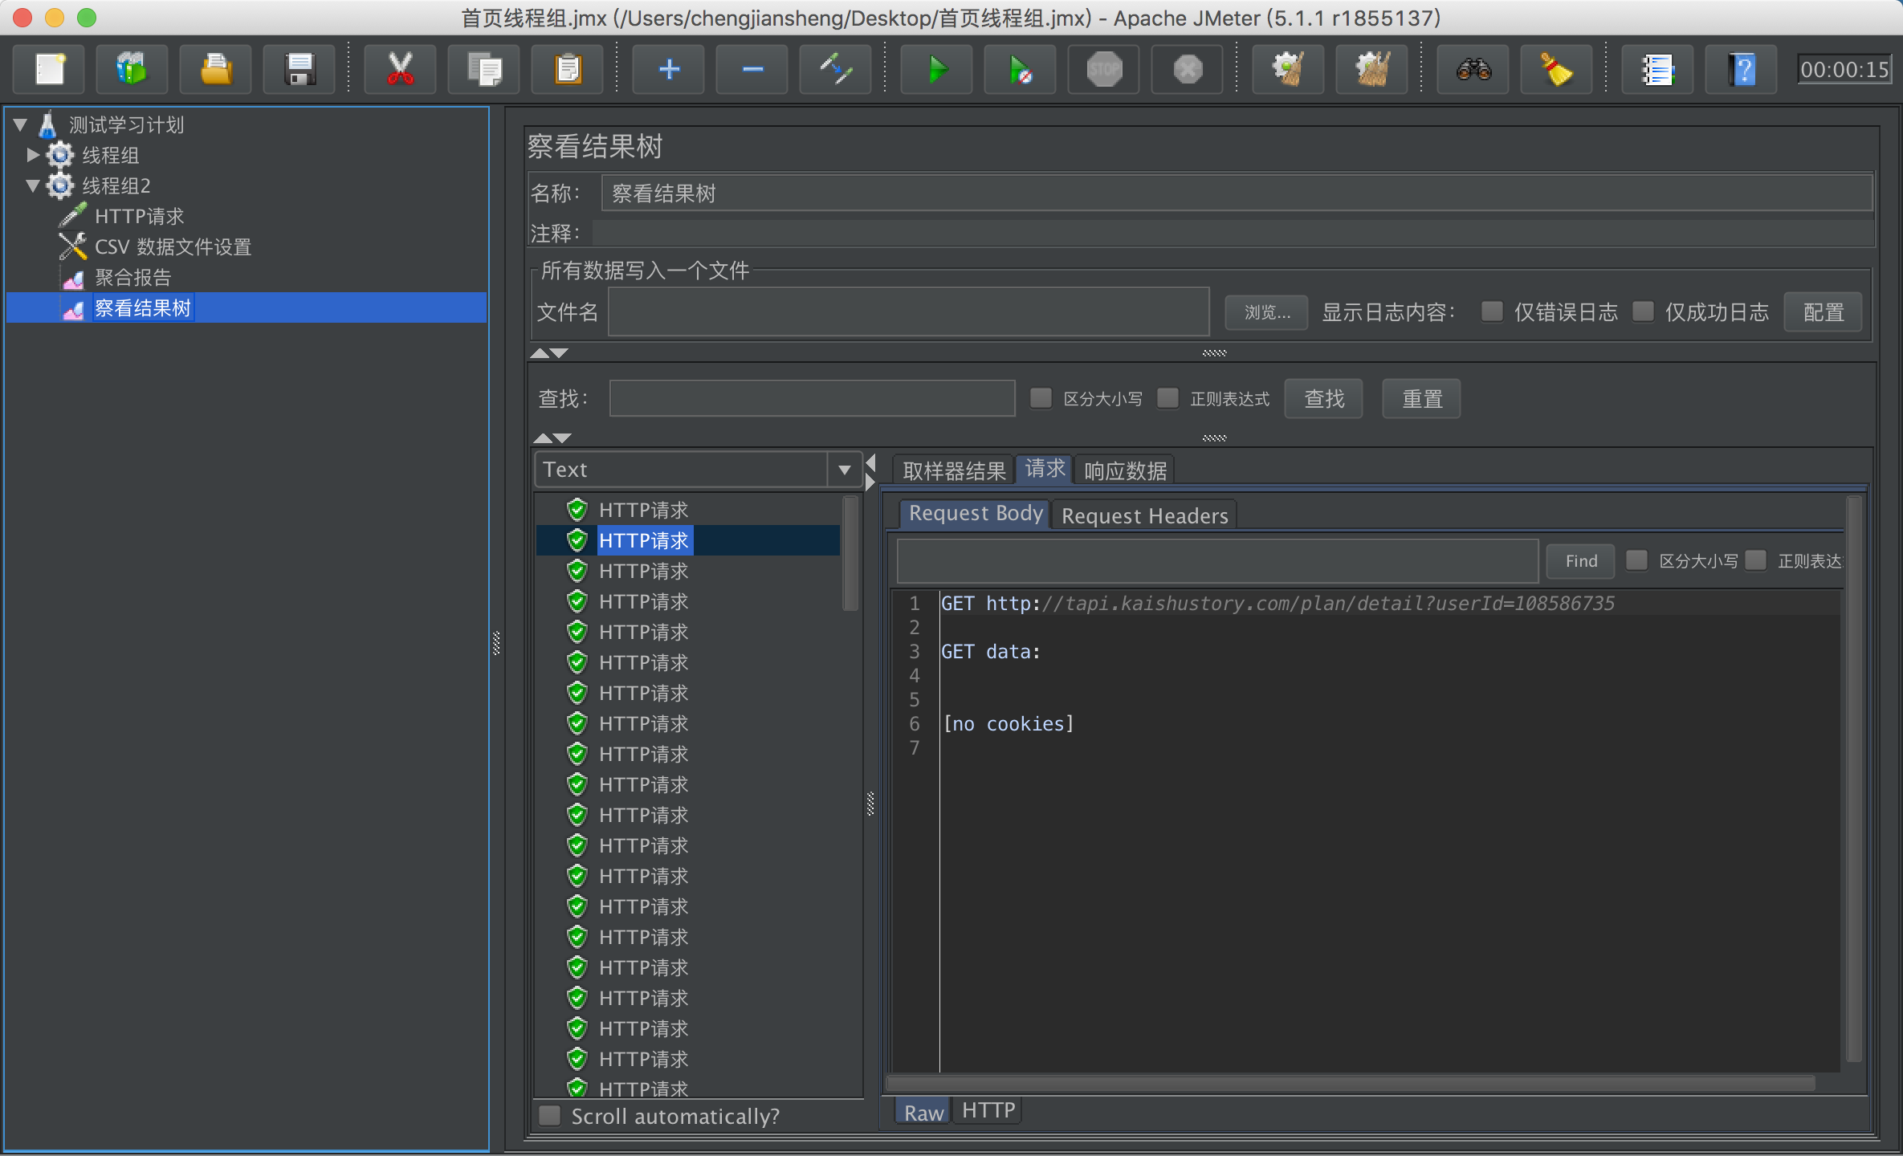The image size is (1903, 1156).
Task: Enable Scroll automatically checkbox
Action: pos(550,1116)
